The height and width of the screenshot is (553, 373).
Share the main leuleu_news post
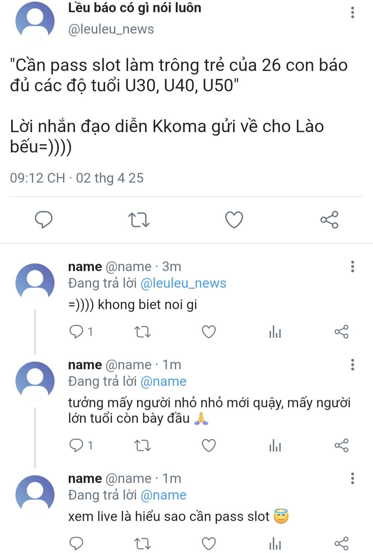pos(329,219)
